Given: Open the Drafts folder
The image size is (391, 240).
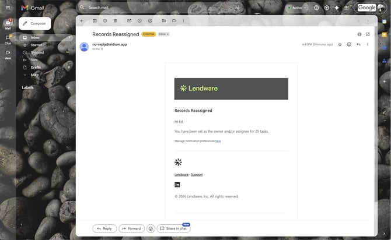Looking at the screenshot, I should pyautogui.click(x=46, y=67).
